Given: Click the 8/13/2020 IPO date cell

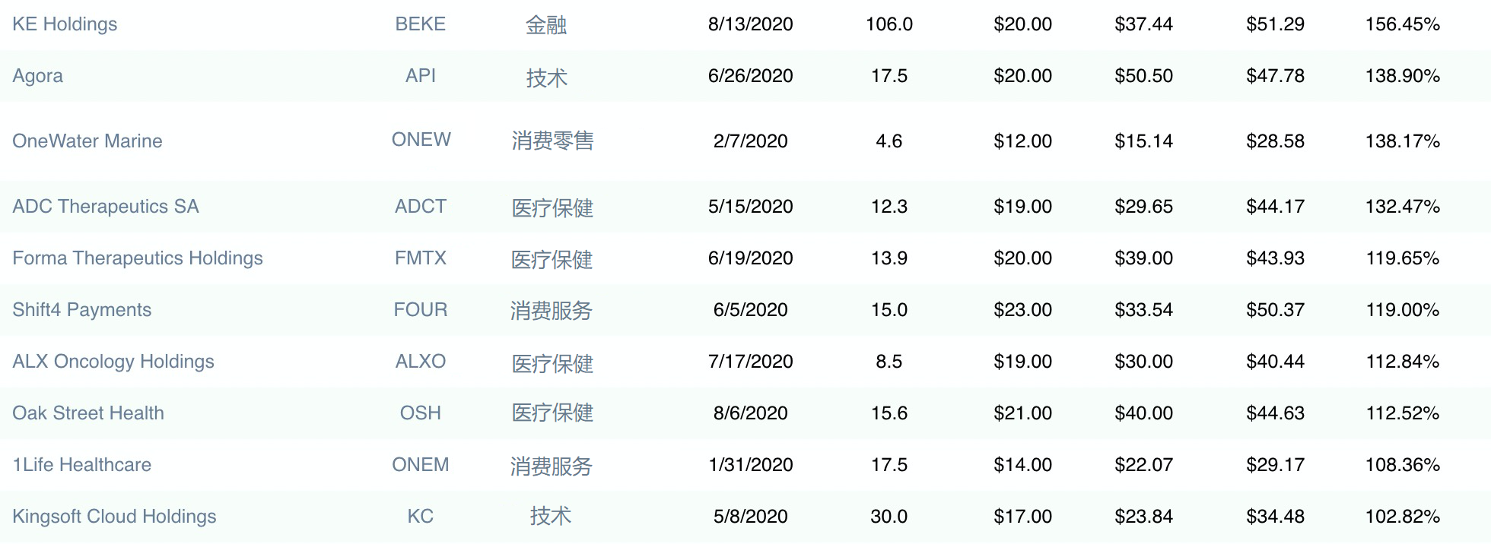Looking at the screenshot, I should point(751,24).
